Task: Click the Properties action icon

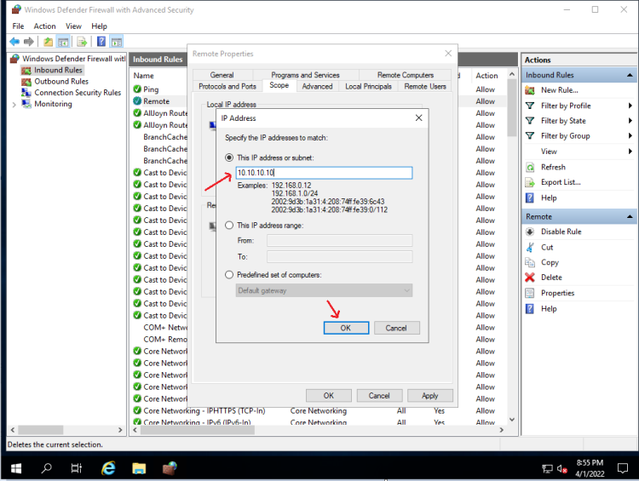Action: click(x=530, y=293)
